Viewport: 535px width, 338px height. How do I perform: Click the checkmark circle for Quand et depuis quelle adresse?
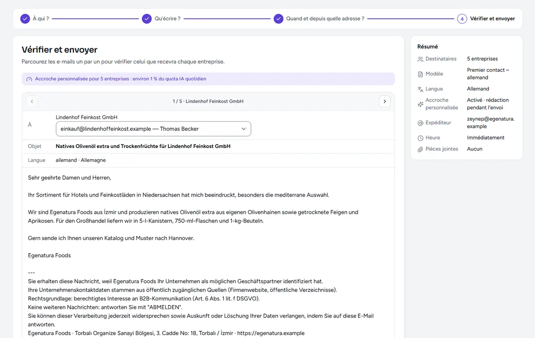(278, 19)
